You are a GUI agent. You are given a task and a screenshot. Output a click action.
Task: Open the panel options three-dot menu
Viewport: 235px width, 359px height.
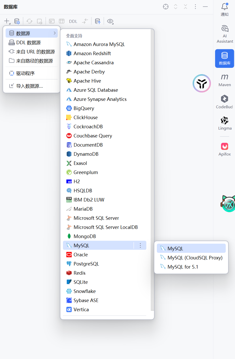tap(195, 7)
